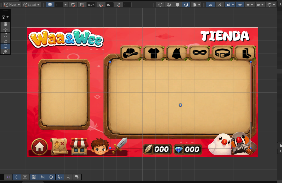This screenshot has height=183, width=282.
Task: Click the crossed tools overlay icon
Action: (x=25, y=177)
